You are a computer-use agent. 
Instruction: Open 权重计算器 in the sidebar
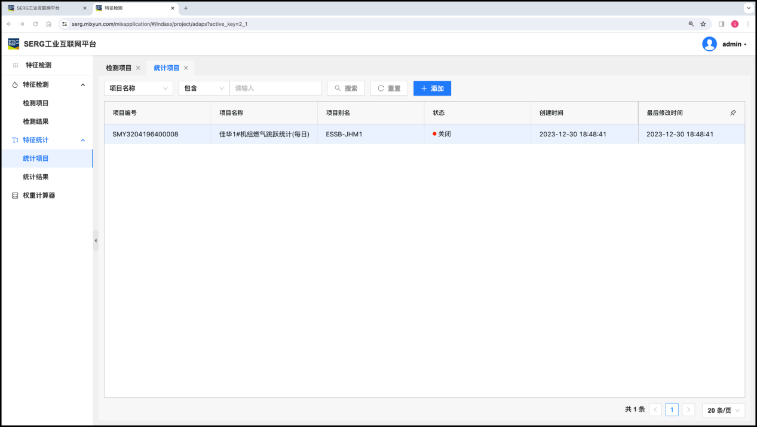tap(39, 196)
